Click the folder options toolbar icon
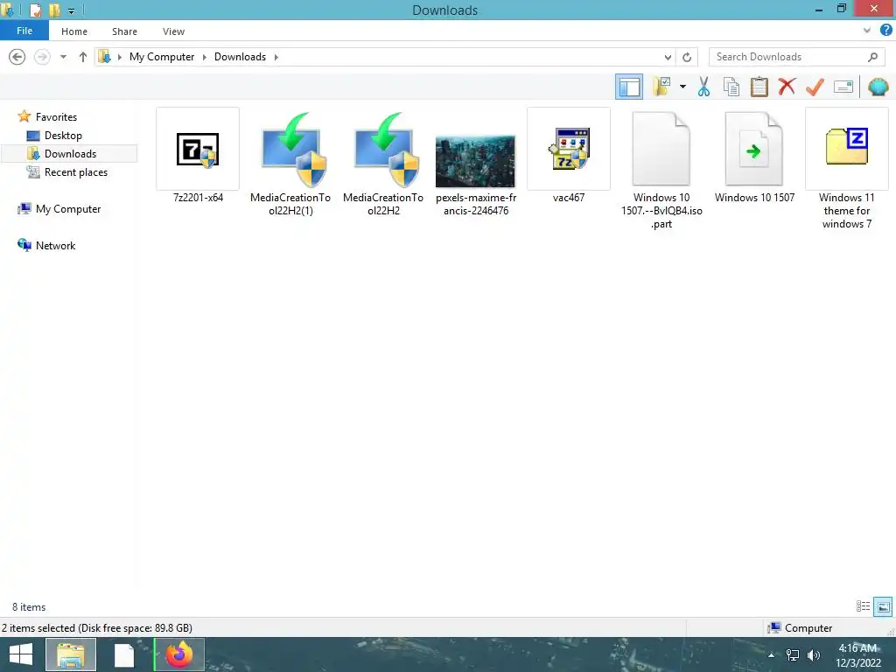The height and width of the screenshot is (672, 896). pos(661,87)
